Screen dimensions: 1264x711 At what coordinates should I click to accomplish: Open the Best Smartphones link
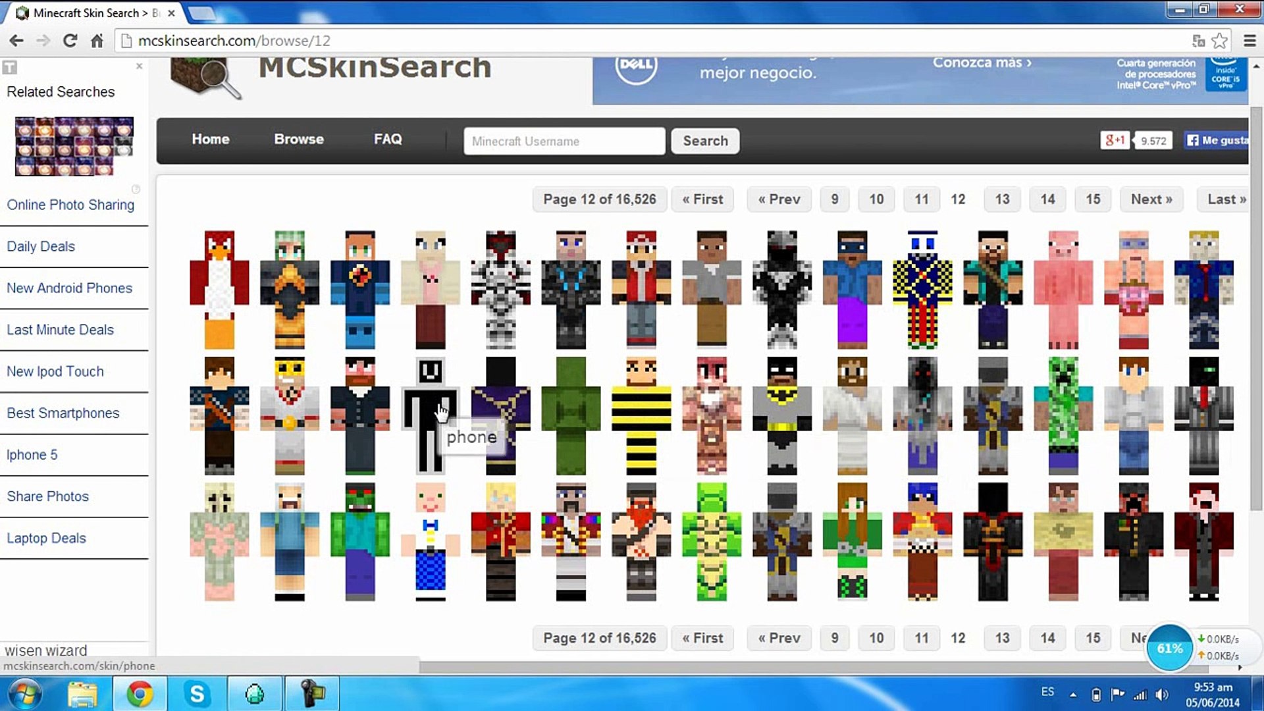pos(63,413)
